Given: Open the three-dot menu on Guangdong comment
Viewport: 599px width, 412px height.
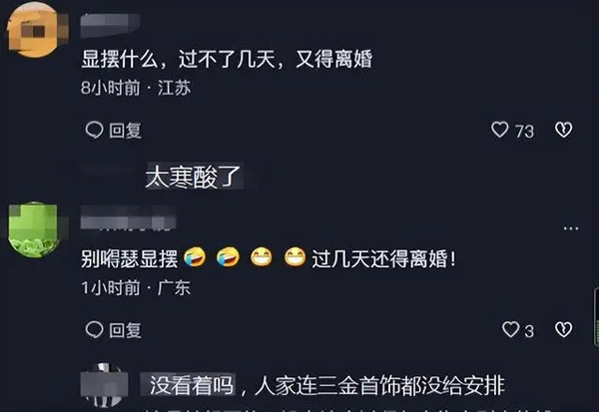Looking at the screenshot, I should (571, 228).
